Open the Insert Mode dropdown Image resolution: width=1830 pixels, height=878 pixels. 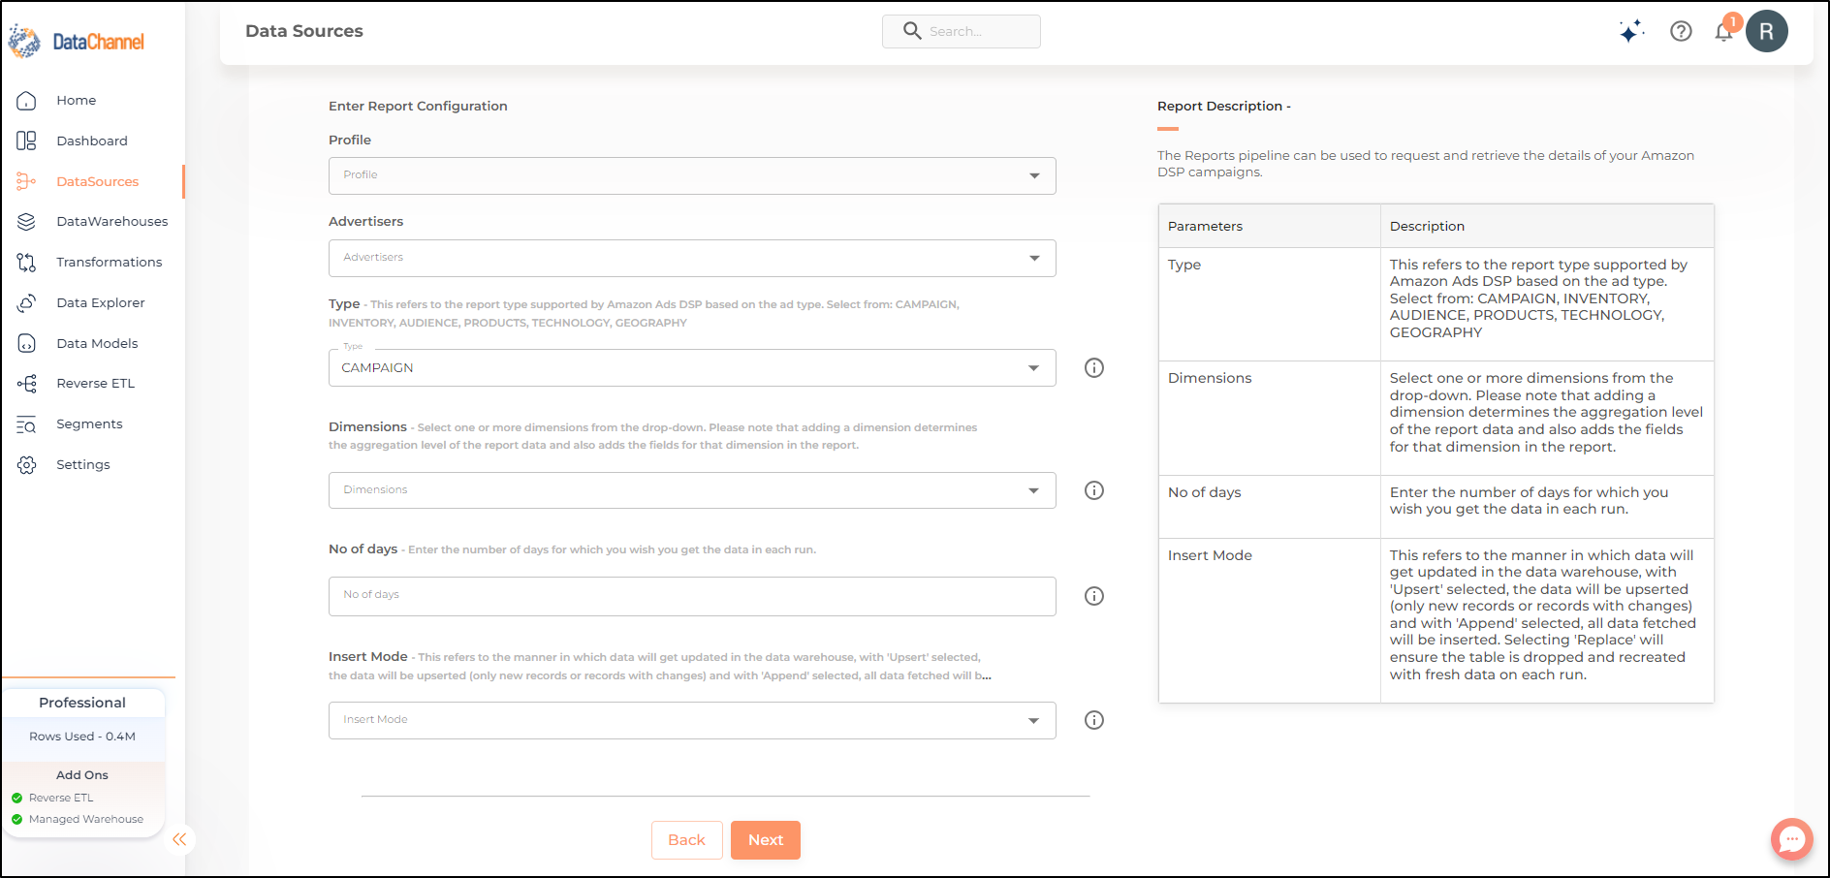[x=692, y=720]
